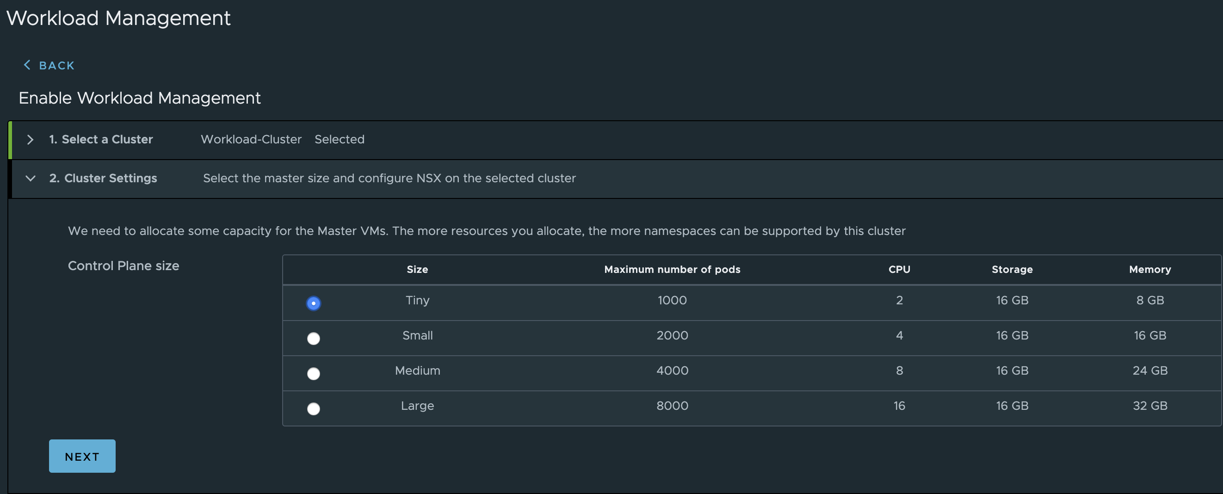Click the Large row's 32 GB memory cell
Screen dimensions: 1223x494
point(1150,406)
